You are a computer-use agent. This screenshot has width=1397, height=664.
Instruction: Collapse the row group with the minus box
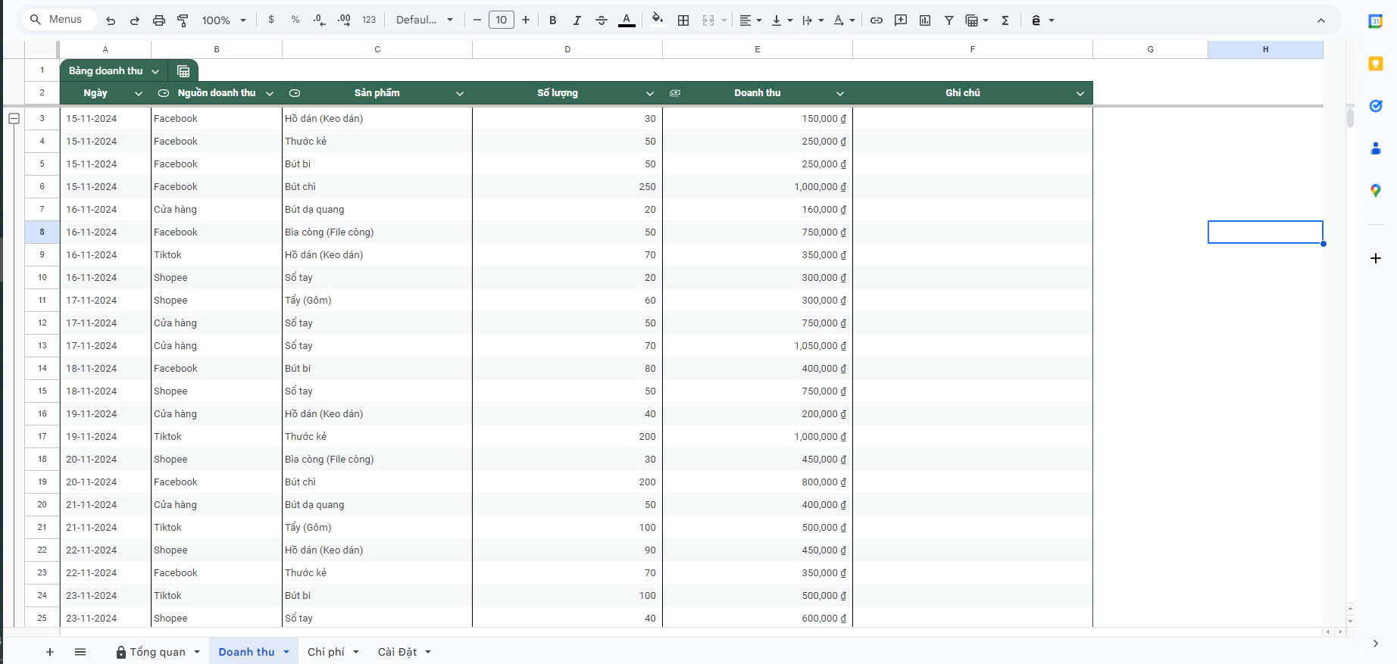(x=14, y=119)
